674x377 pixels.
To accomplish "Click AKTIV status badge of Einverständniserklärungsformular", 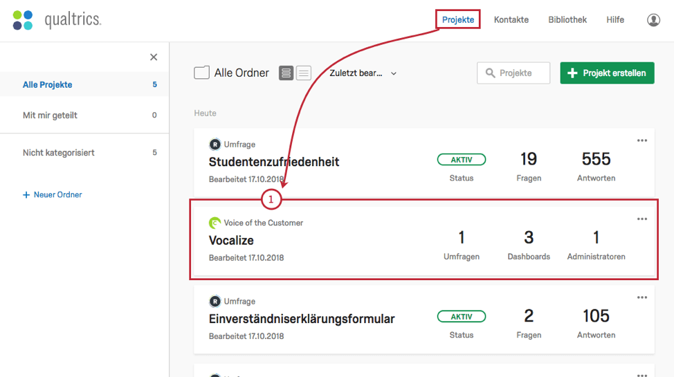I will click(462, 316).
